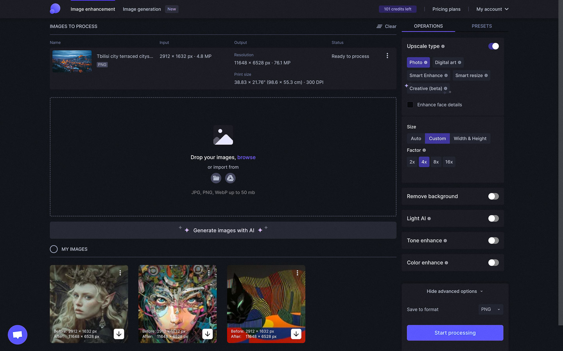This screenshot has height=351, width=563.
Task: Switch to the Operations tab
Action: 429,26
